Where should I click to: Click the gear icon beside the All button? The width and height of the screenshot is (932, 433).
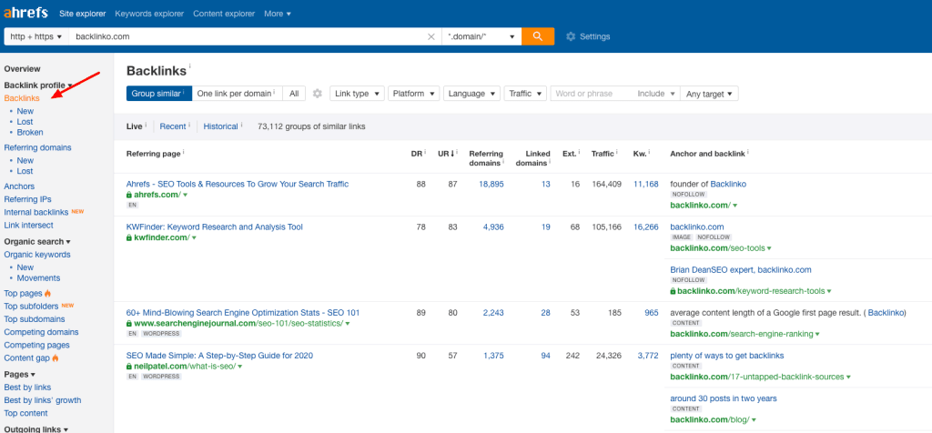coord(318,94)
